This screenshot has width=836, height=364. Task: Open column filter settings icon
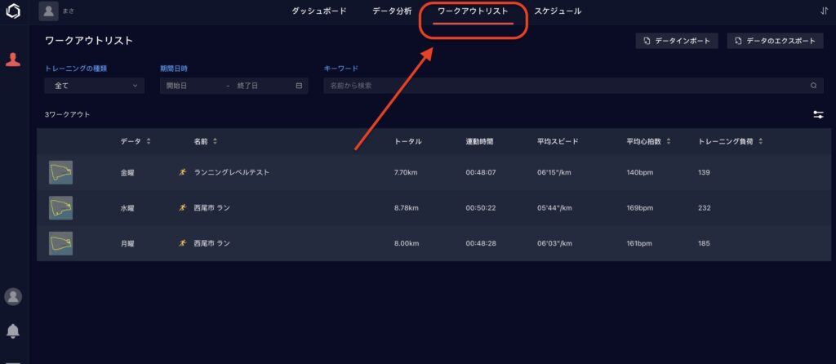click(818, 115)
